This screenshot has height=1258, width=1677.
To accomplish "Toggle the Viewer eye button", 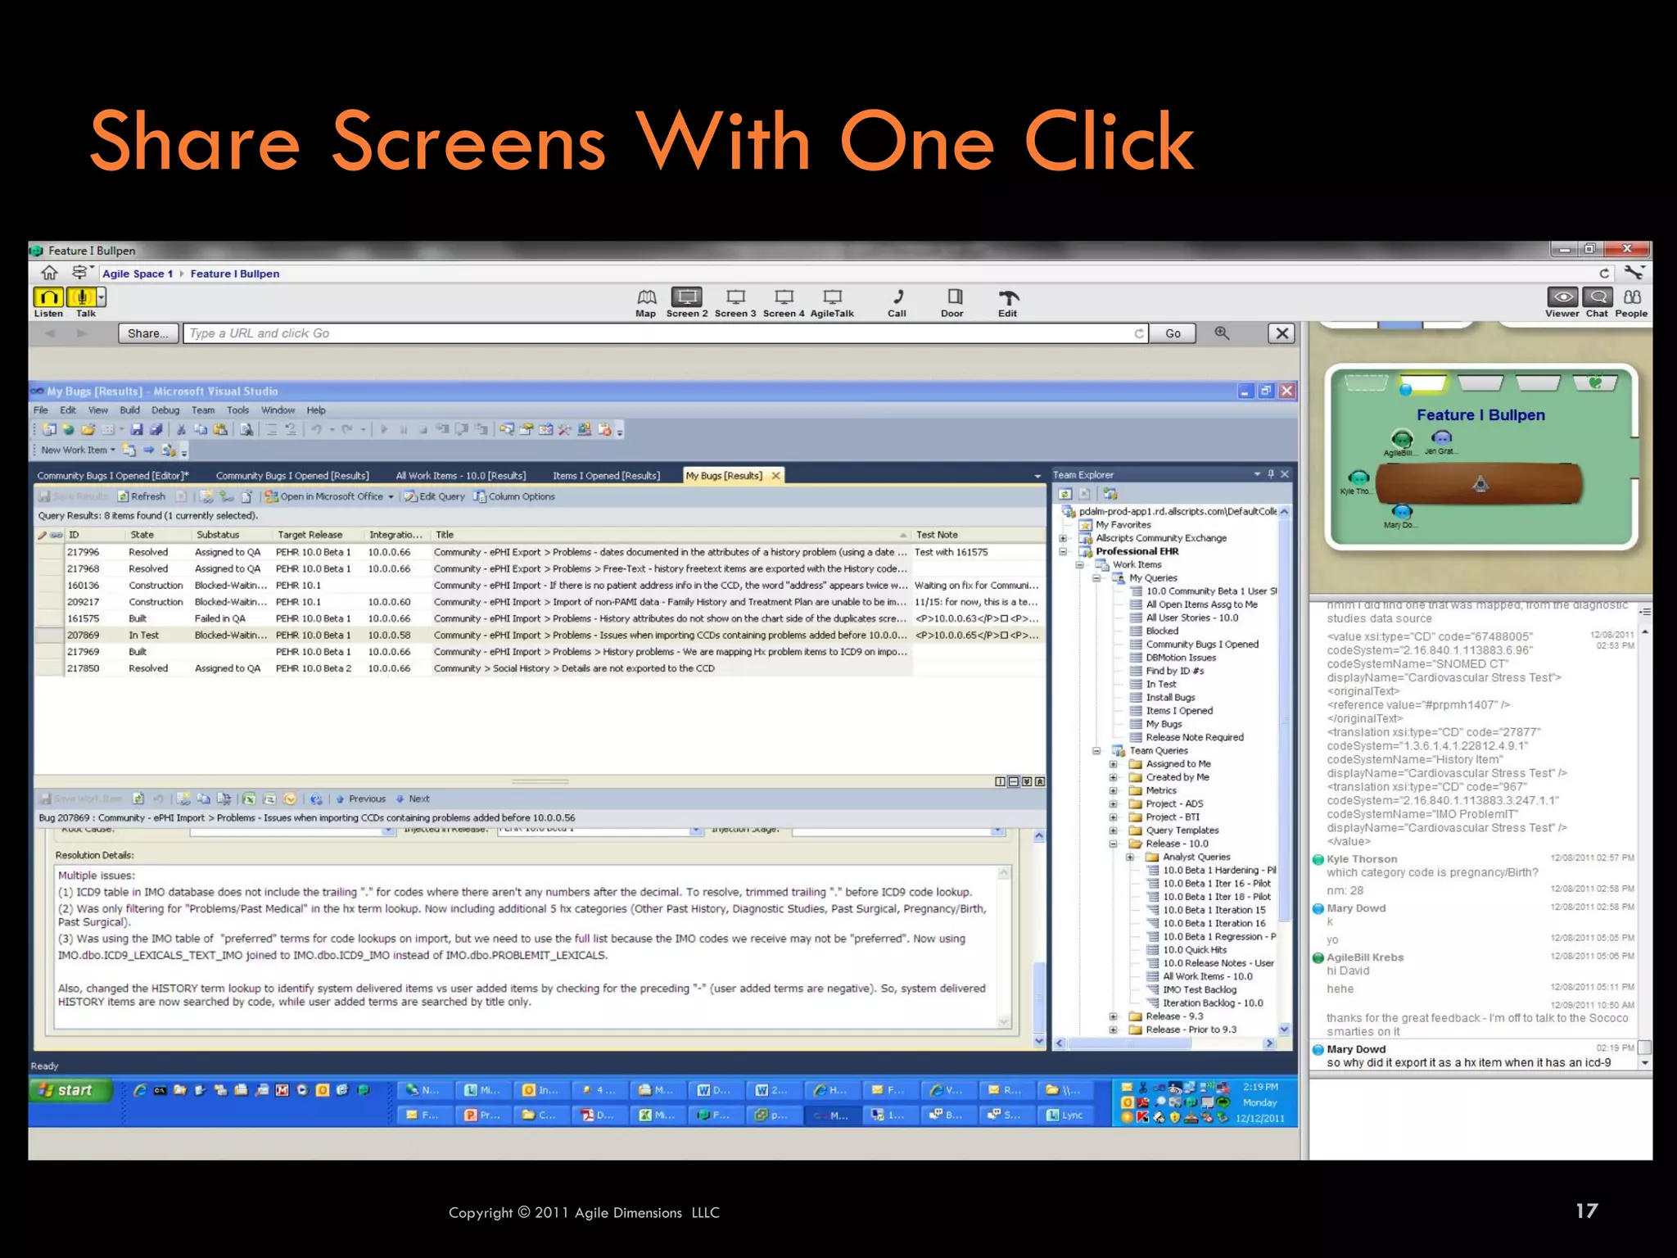I will [1562, 297].
